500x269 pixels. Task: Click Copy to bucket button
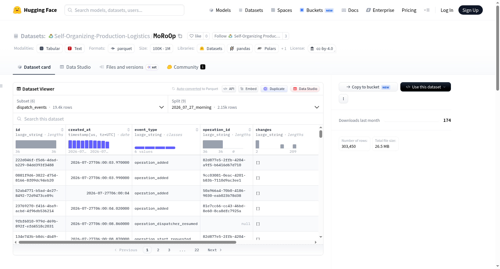(368, 87)
